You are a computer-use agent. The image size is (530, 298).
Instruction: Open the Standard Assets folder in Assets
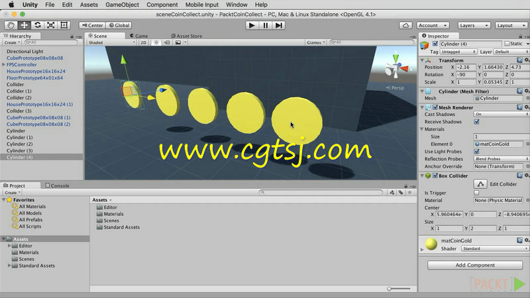tap(122, 227)
